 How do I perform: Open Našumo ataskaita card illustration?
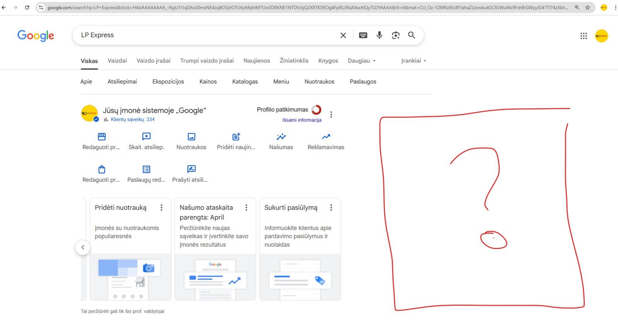[x=215, y=277]
